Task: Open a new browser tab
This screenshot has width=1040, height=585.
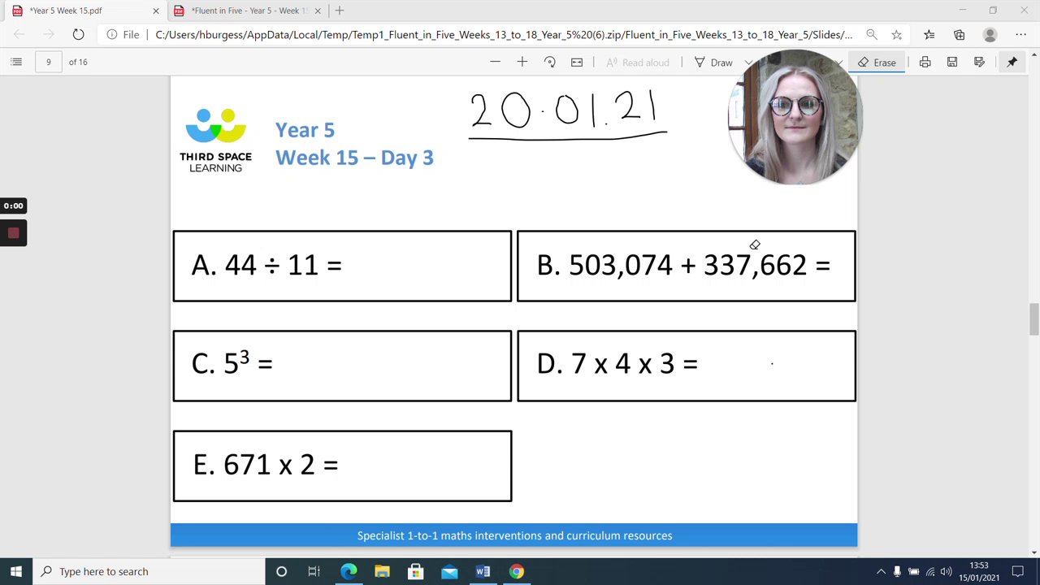Action: tap(340, 11)
